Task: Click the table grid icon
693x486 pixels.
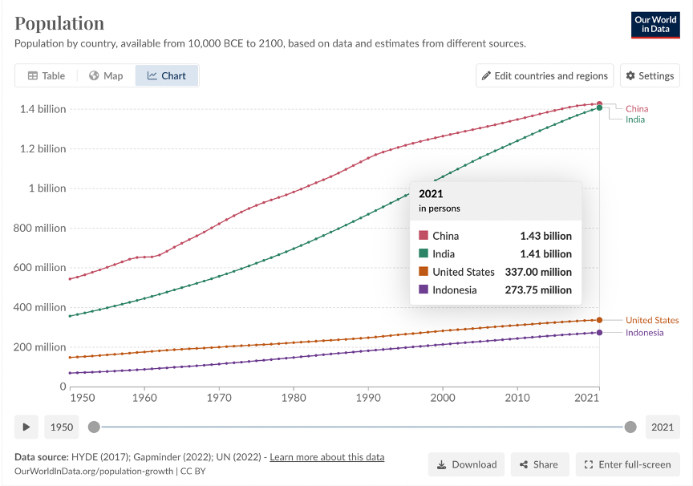Action: click(33, 75)
